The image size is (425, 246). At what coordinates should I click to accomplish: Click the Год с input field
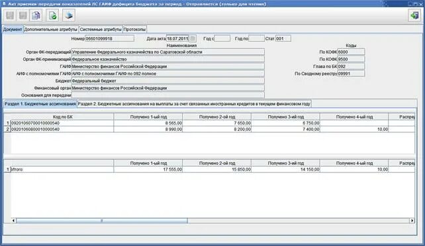[222, 39]
